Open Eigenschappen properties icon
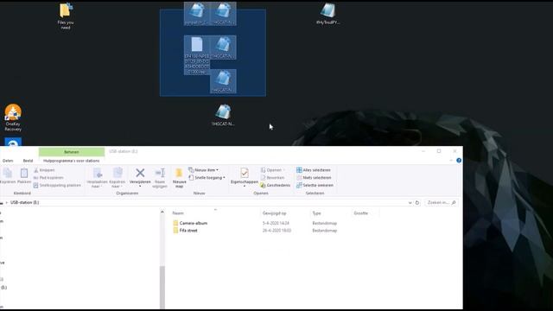 pyautogui.click(x=244, y=173)
